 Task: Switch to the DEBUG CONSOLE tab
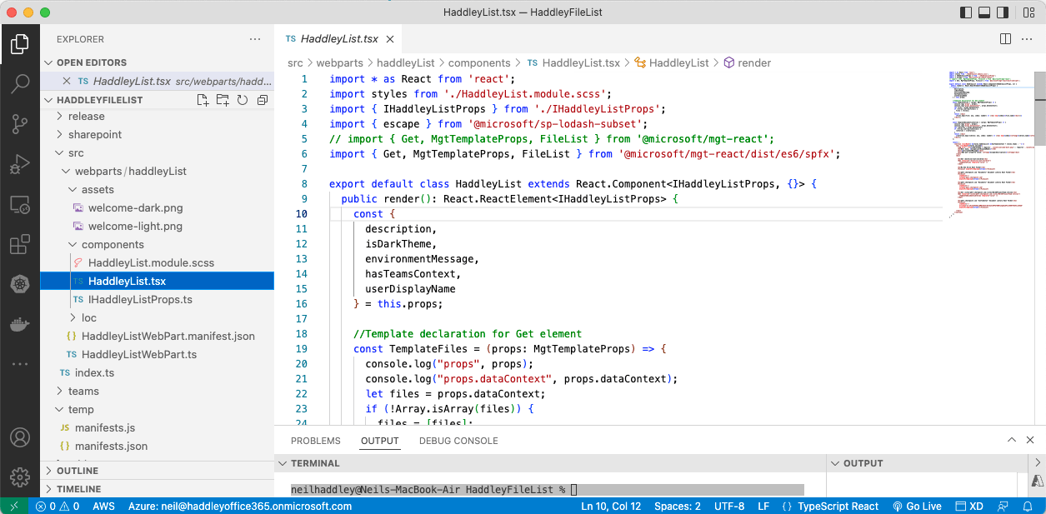pyautogui.click(x=458, y=441)
